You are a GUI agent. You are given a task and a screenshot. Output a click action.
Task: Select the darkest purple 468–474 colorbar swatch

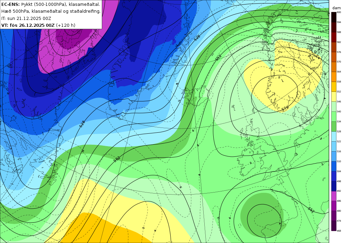(x=333, y=226)
